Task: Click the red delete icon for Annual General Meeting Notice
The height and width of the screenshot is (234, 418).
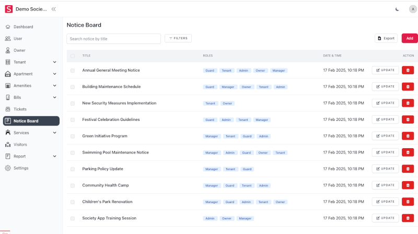Action: [408, 70]
